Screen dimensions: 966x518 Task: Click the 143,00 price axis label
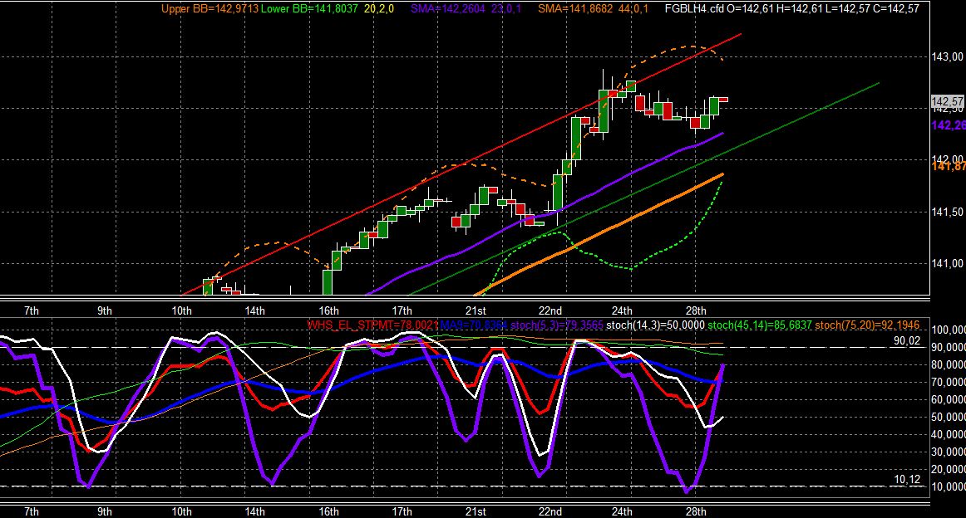click(x=947, y=57)
